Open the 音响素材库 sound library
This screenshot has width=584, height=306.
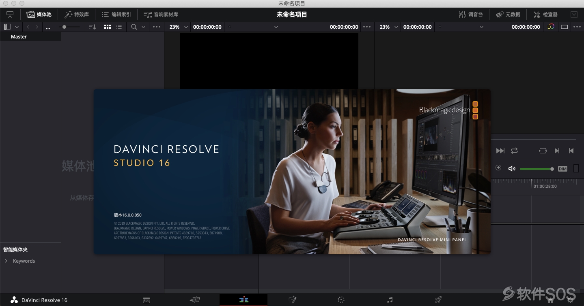[161, 15]
